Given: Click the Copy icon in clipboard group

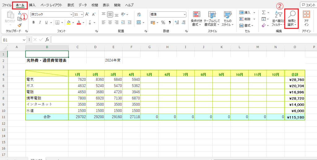Looking at the screenshot, I should [20, 19].
